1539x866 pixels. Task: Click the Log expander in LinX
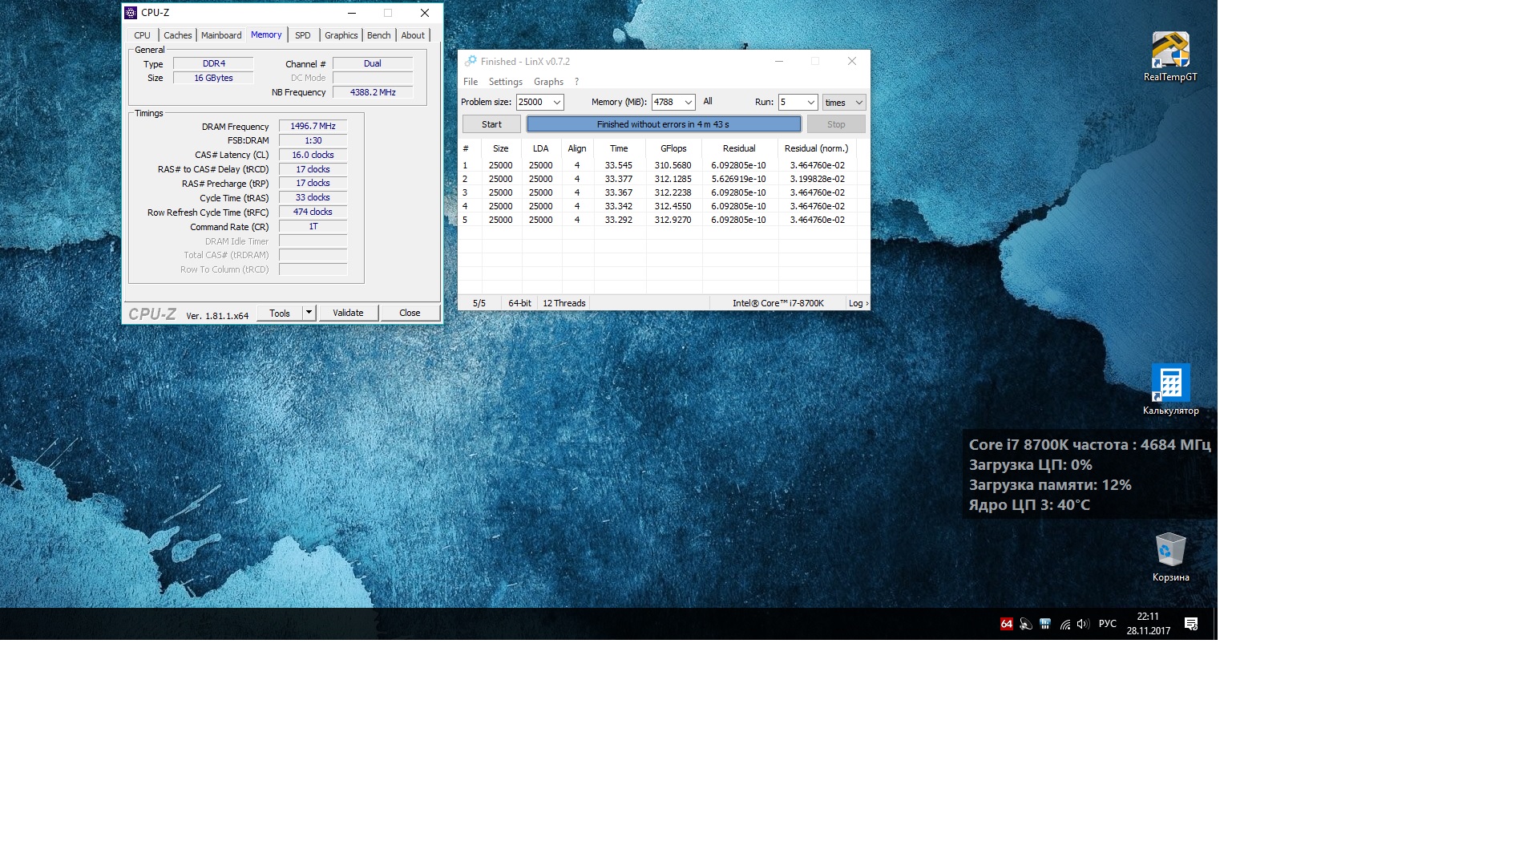[x=858, y=303]
